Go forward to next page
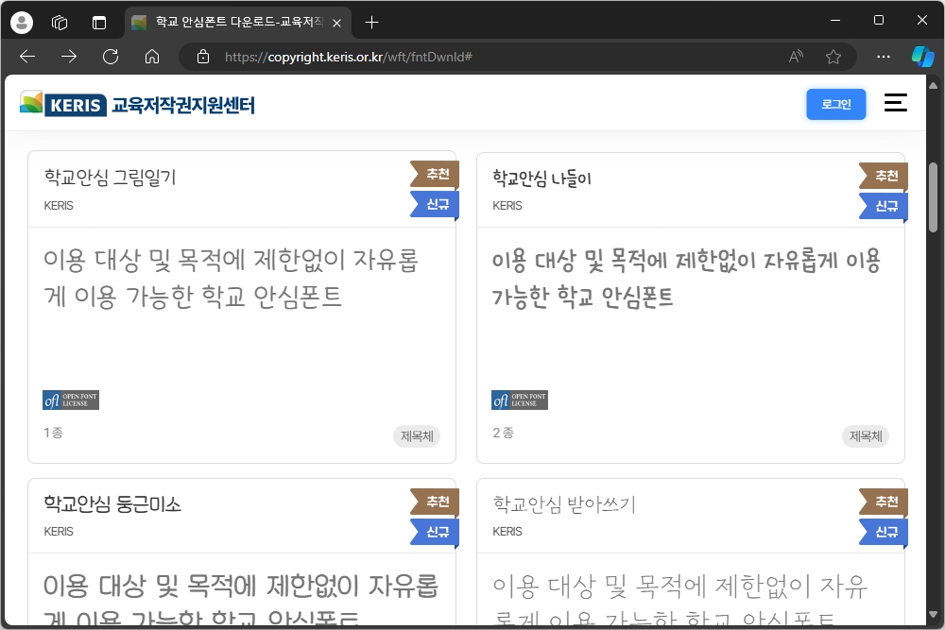 tap(69, 57)
